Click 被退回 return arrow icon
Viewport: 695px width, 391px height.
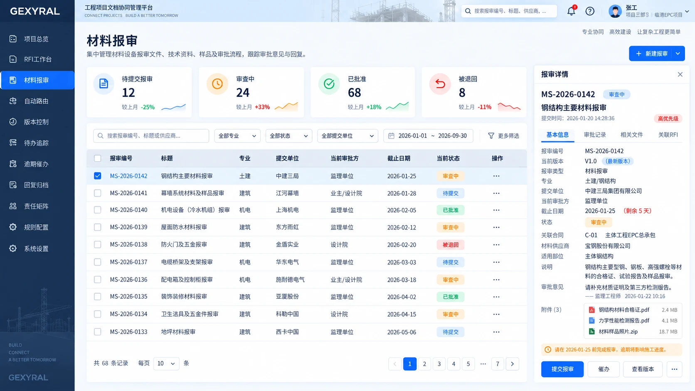(x=440, y=84)
